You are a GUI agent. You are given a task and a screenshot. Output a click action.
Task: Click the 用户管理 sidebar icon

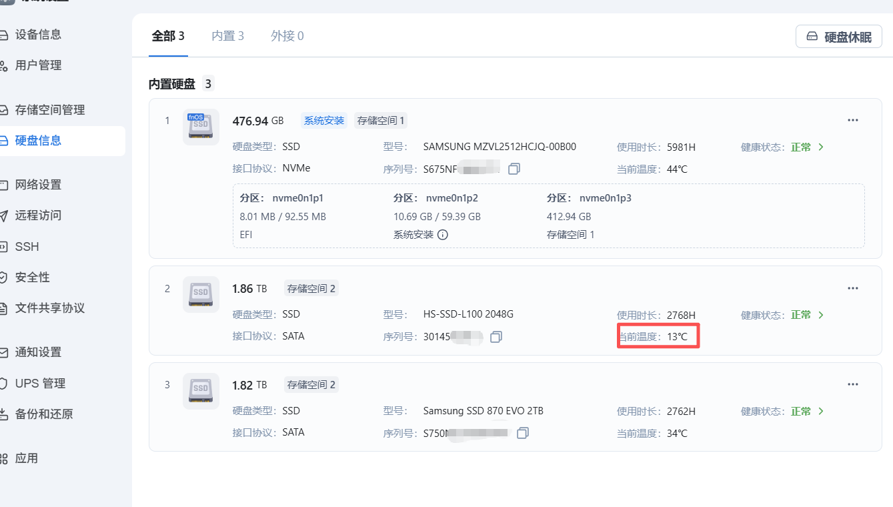coord(3,65)
